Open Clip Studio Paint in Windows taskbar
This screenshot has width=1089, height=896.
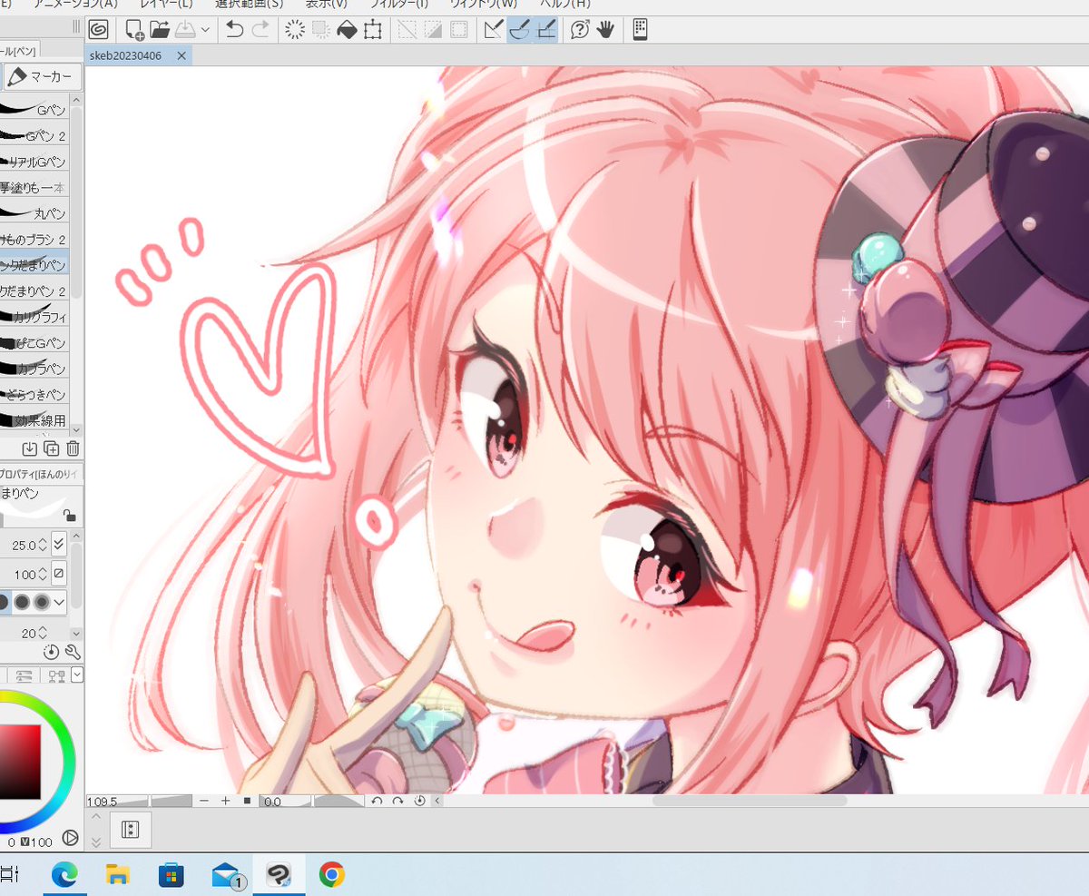coord(278,875)
